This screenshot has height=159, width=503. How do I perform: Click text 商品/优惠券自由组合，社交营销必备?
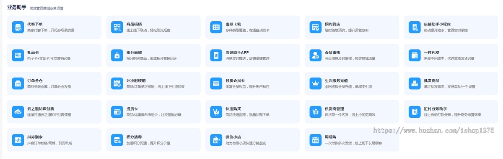154,115
